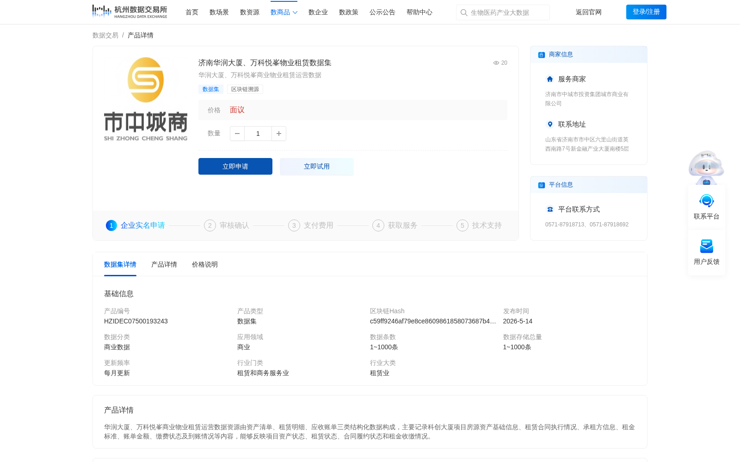The image size is (740, 462).
Task: Click the 市中城商 merchant logo image
Action: pyautogui.click(x=146, y=99)
